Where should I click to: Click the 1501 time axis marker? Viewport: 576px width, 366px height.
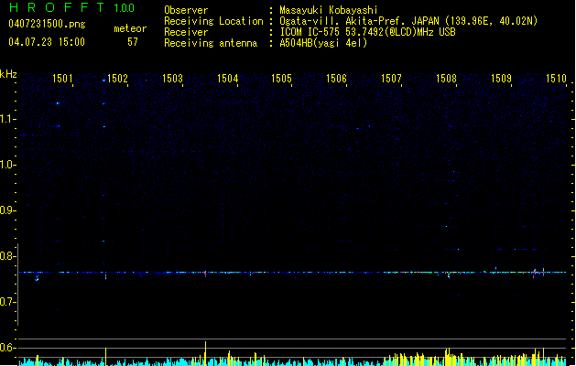(x=62, y=79)
